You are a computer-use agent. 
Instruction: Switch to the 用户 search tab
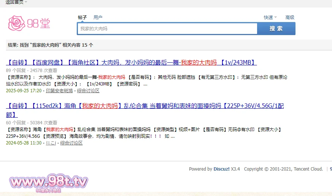98,17
